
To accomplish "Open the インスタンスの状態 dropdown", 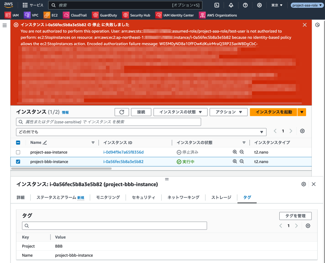I will [x=180, y=112].
